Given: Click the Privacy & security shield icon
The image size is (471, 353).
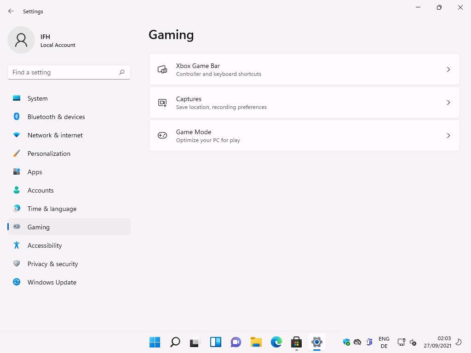Looking at the screenshot, I should pyautogui.click(x=17, y=263).
